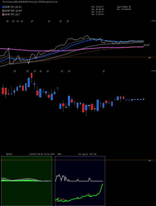Click the Lows label at right edge

coord(153,71)
